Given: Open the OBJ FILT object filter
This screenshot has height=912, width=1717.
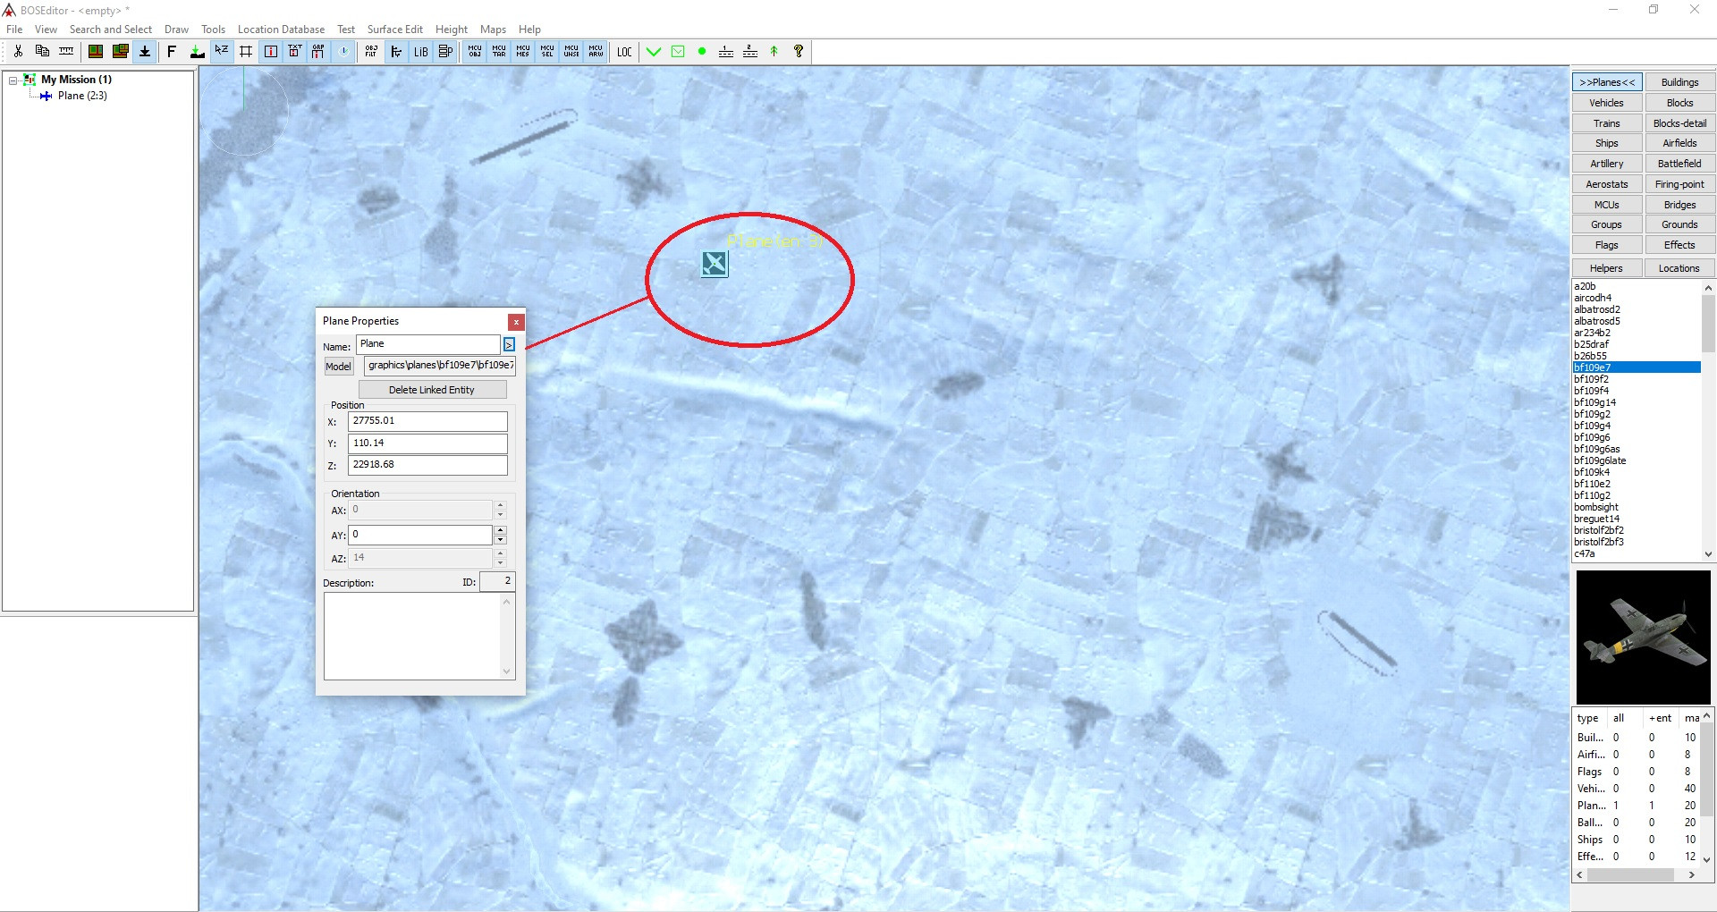Looking at the screenshot, I should point(371,51).
